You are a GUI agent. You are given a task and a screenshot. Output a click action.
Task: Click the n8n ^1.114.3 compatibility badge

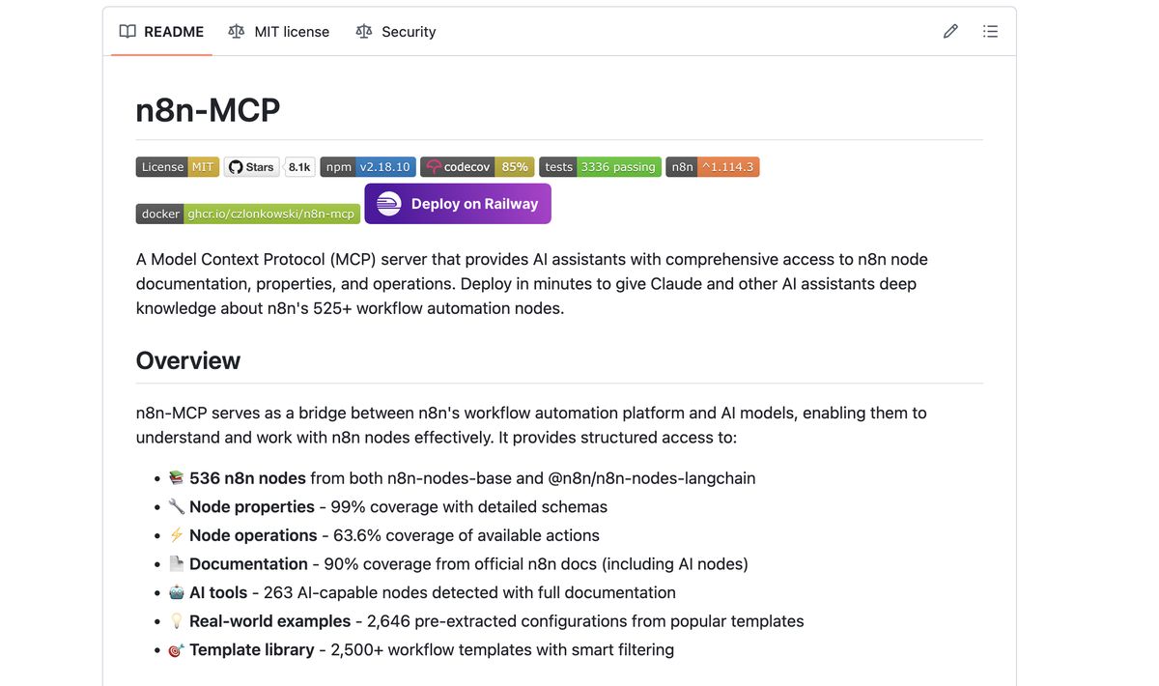(x=712, y=166)
